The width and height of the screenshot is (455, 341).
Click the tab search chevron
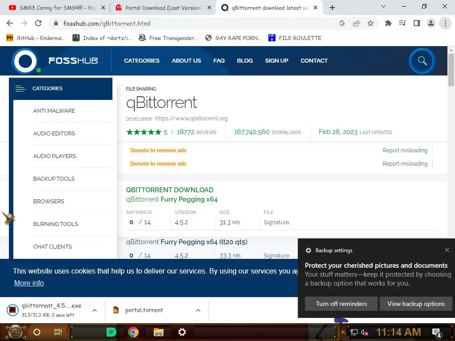tap(383, 6)
